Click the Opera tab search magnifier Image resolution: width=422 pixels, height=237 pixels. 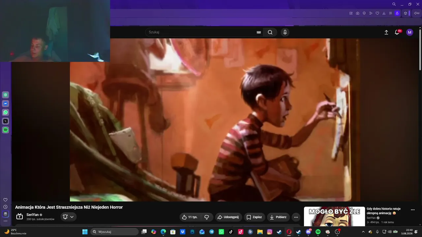(x=394, y=4)
